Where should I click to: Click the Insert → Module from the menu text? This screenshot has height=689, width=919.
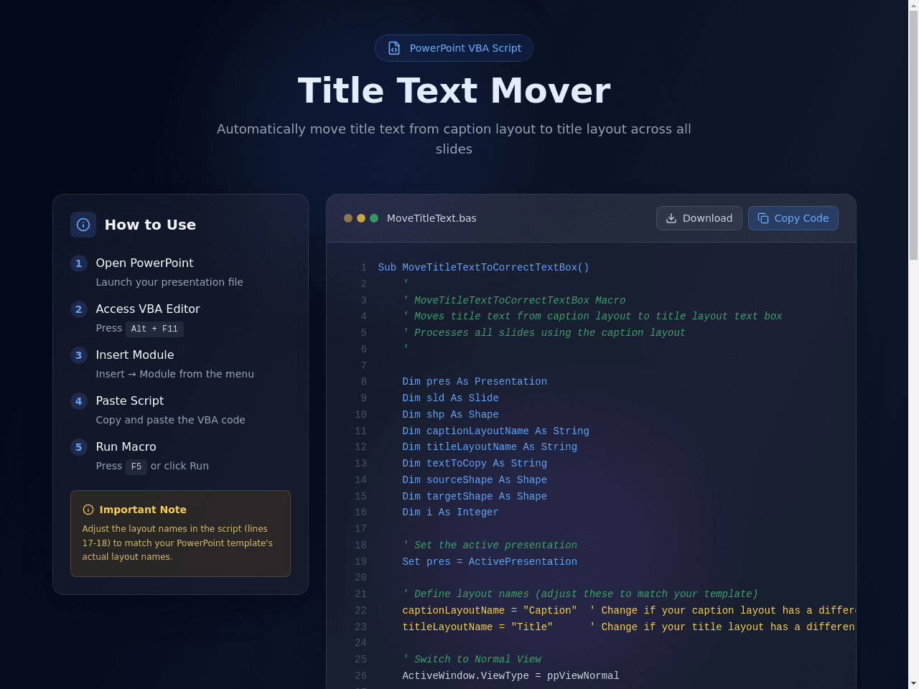174,374
